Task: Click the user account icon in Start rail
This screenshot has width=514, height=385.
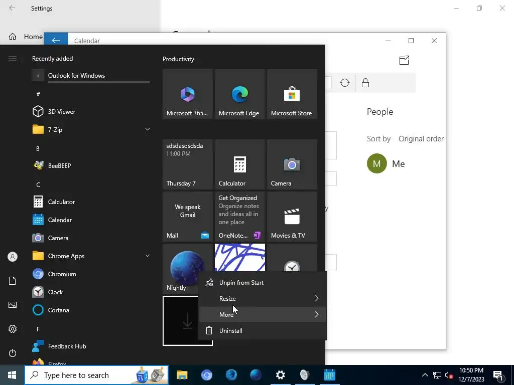Action: [13, 257]
